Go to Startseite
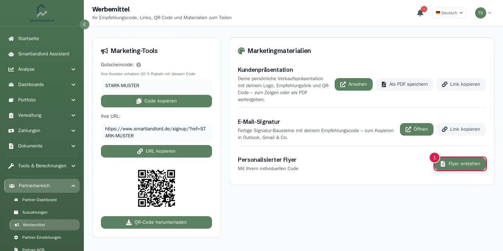Viewport: 503px width, 251px height. pos(42,39)
